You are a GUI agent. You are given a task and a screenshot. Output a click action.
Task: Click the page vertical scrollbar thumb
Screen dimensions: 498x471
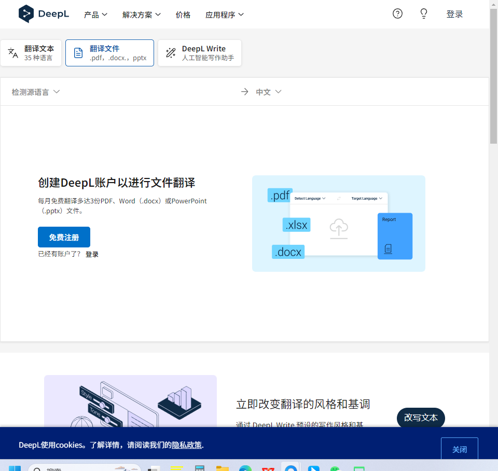click(x=493, y=76)
